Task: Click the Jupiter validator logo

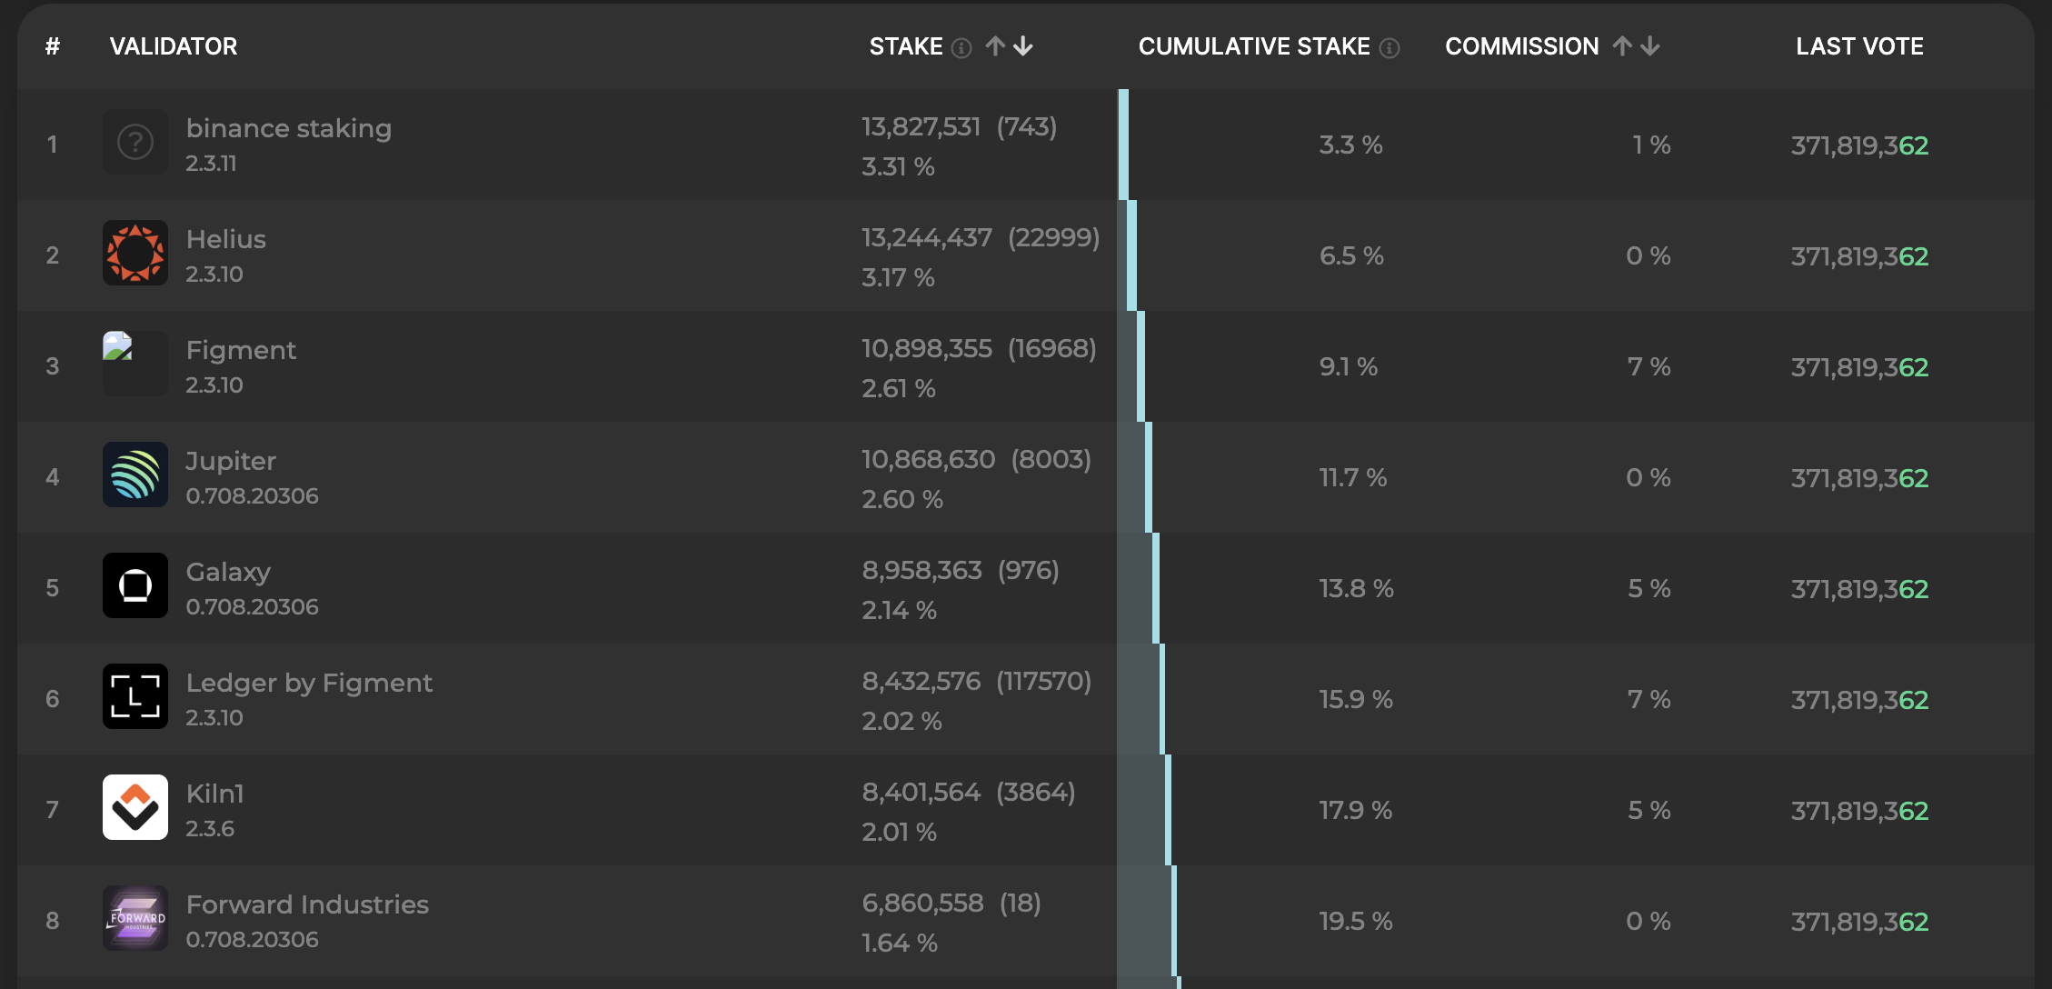Action: click(134, 475)
